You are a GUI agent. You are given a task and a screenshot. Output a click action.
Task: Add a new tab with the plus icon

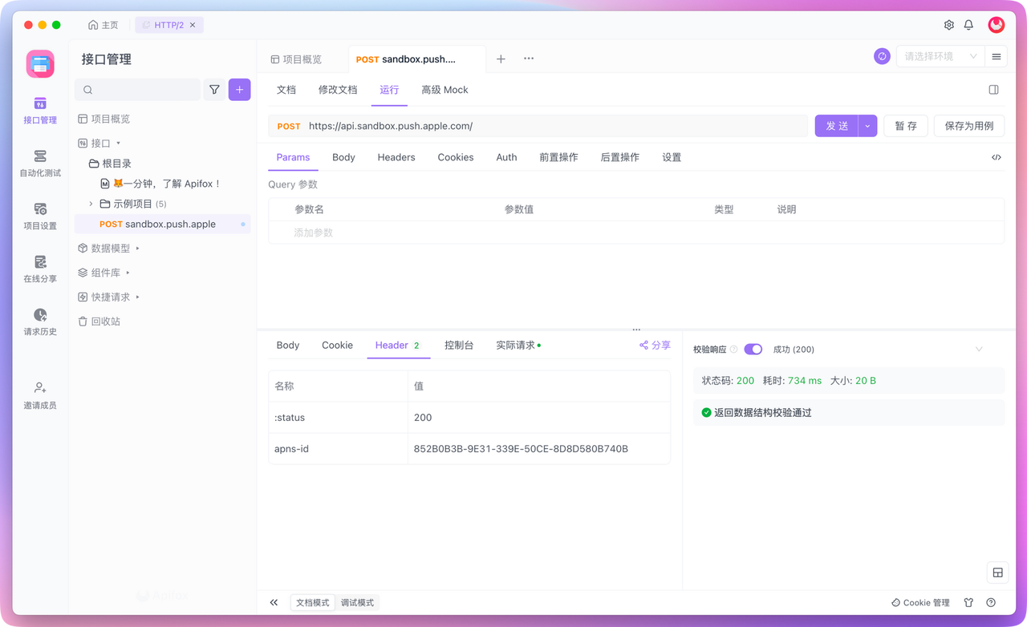[x=501, y=59]
